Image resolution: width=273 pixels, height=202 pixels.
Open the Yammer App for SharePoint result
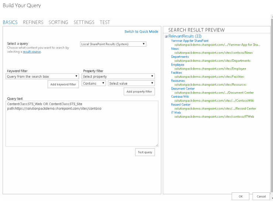click(190, 41)
